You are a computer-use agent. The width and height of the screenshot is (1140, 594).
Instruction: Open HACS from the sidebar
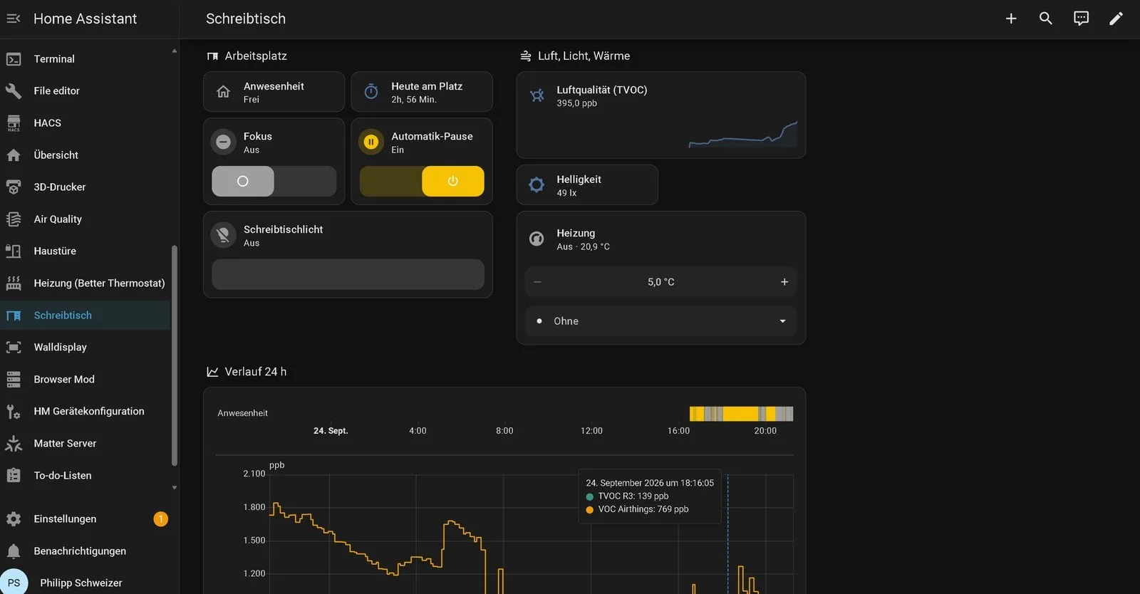point(85,123)
